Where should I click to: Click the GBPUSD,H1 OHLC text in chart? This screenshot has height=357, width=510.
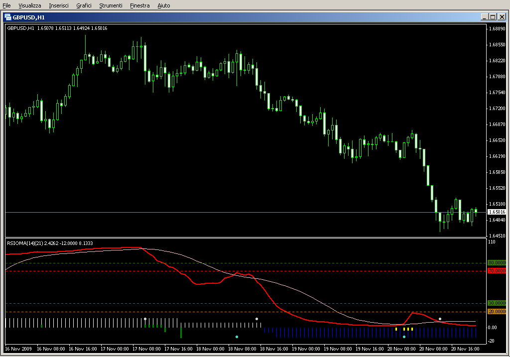pos(57,28)
